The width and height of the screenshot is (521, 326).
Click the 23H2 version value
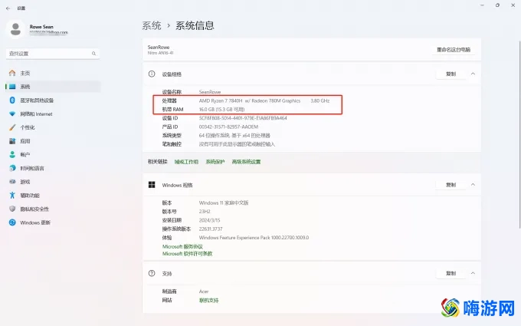[x=205, y=211]
